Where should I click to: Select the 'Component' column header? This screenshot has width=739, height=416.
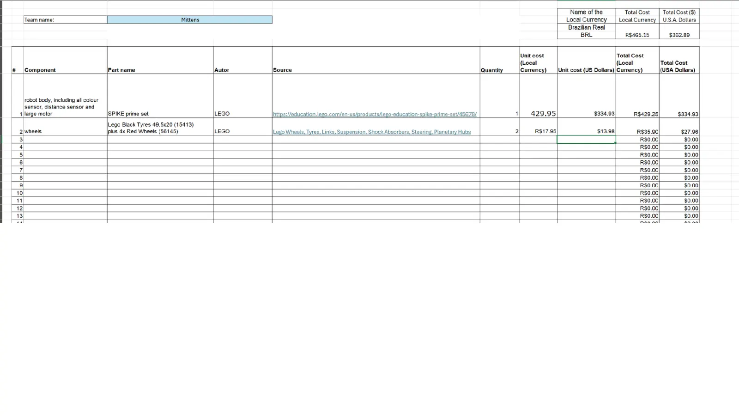coord(66,60)
